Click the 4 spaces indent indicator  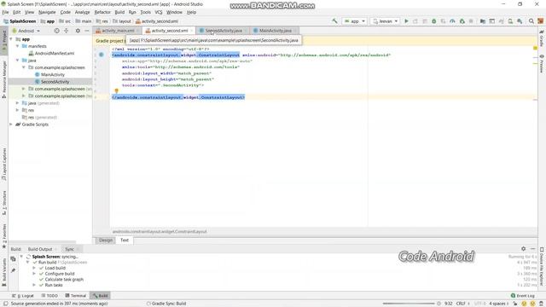[497, 304]
